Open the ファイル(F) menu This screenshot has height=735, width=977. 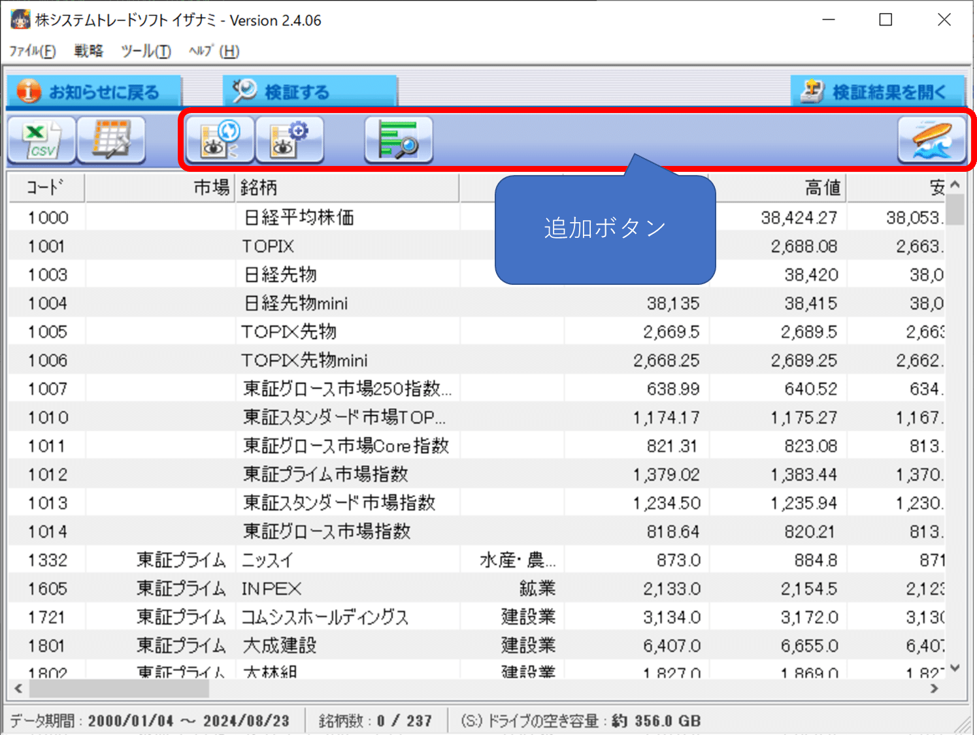[32, 51]
